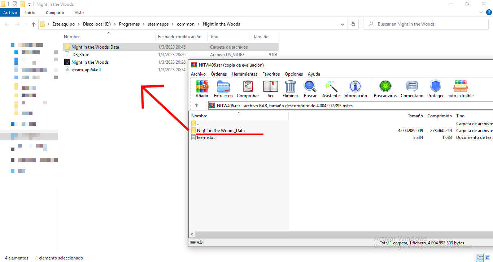Go up one folder in File Explorer
493x262 pixels.
34,24
